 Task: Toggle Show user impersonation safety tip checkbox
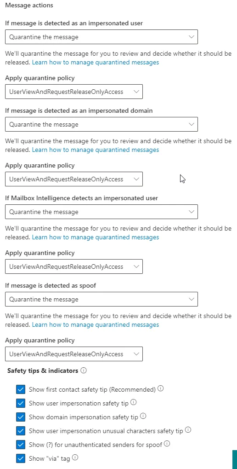tap(21, 403)
